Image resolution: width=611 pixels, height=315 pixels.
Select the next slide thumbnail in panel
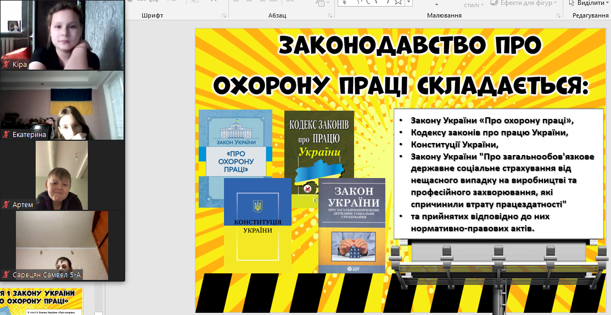tap(41, 301)
